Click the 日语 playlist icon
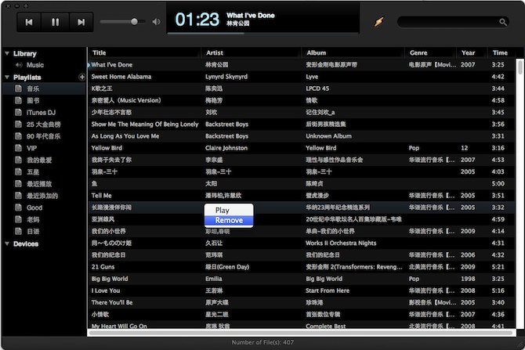The image size is (525, 350). [x=19, y=231]
